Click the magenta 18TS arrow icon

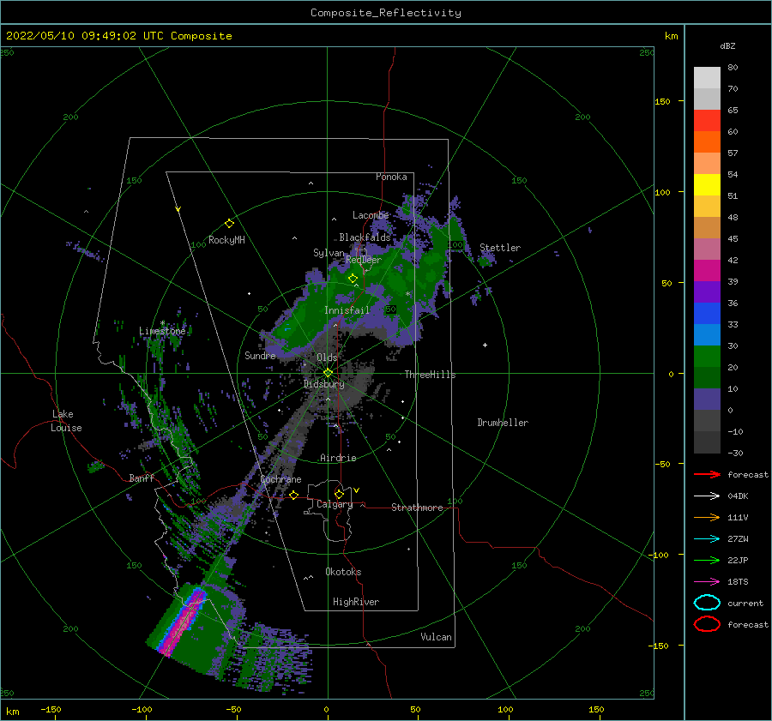tap(707, 582)
